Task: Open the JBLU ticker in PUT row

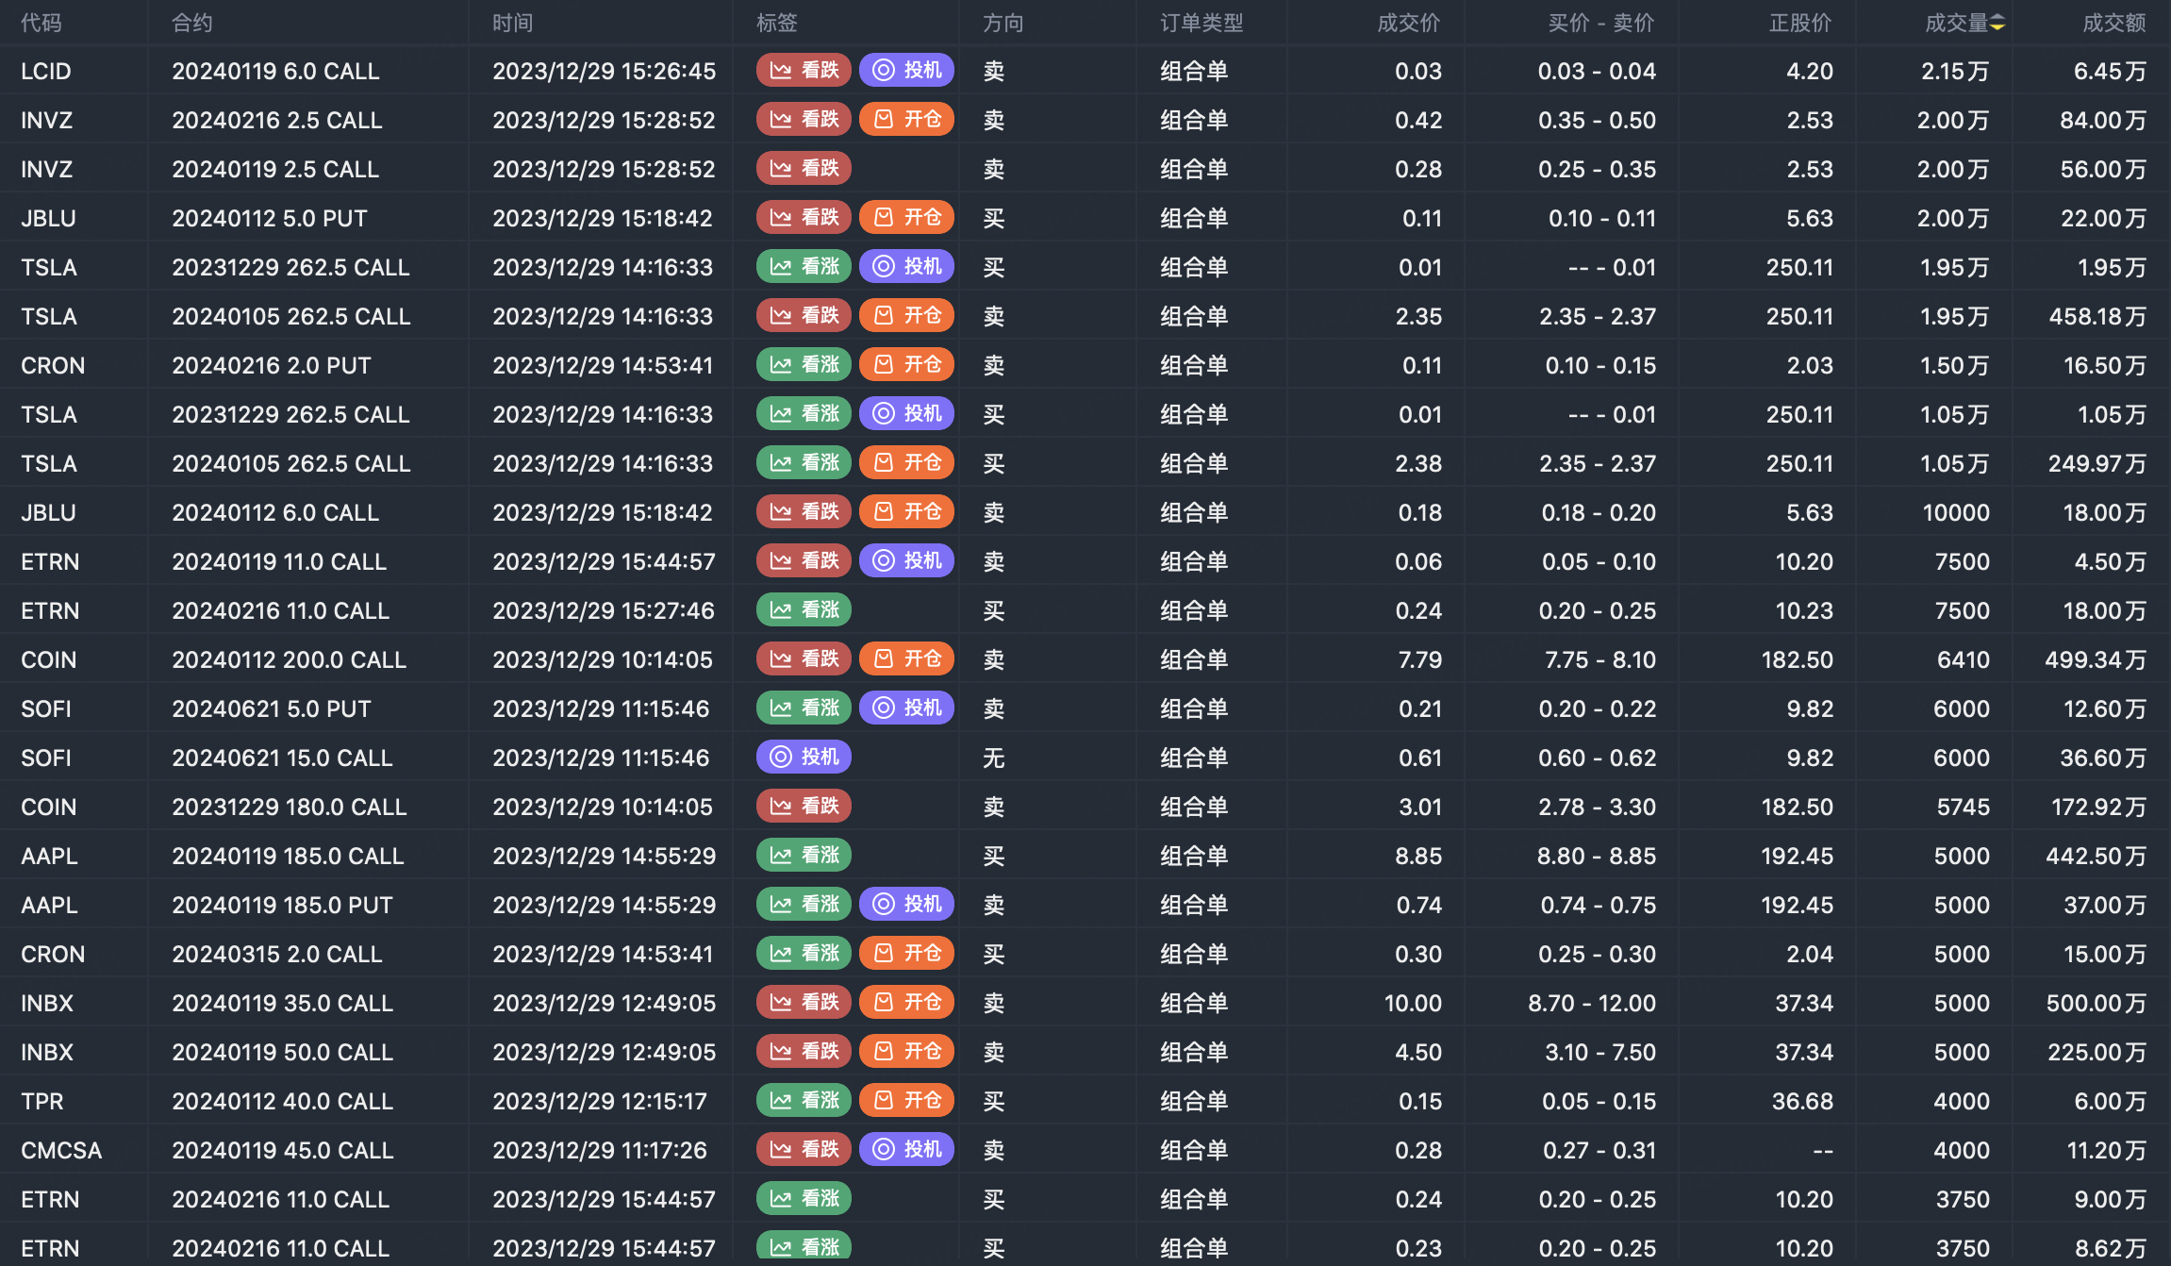Action: point(48,218)
